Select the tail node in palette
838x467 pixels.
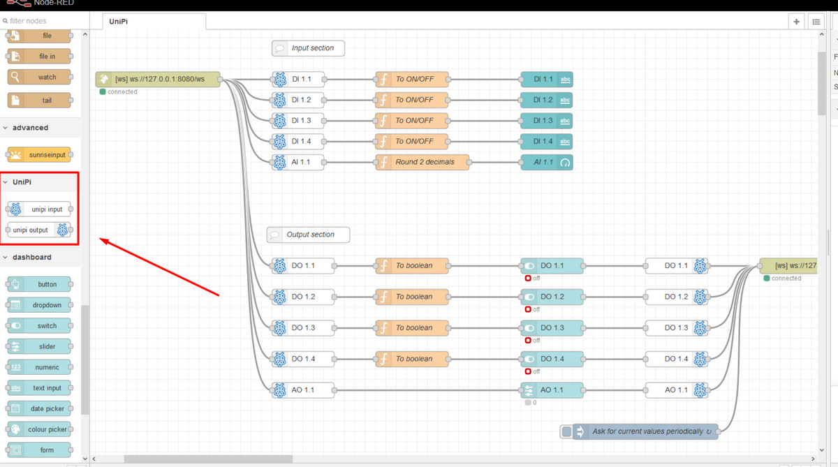pyautogui.click(x=39, y=101)
